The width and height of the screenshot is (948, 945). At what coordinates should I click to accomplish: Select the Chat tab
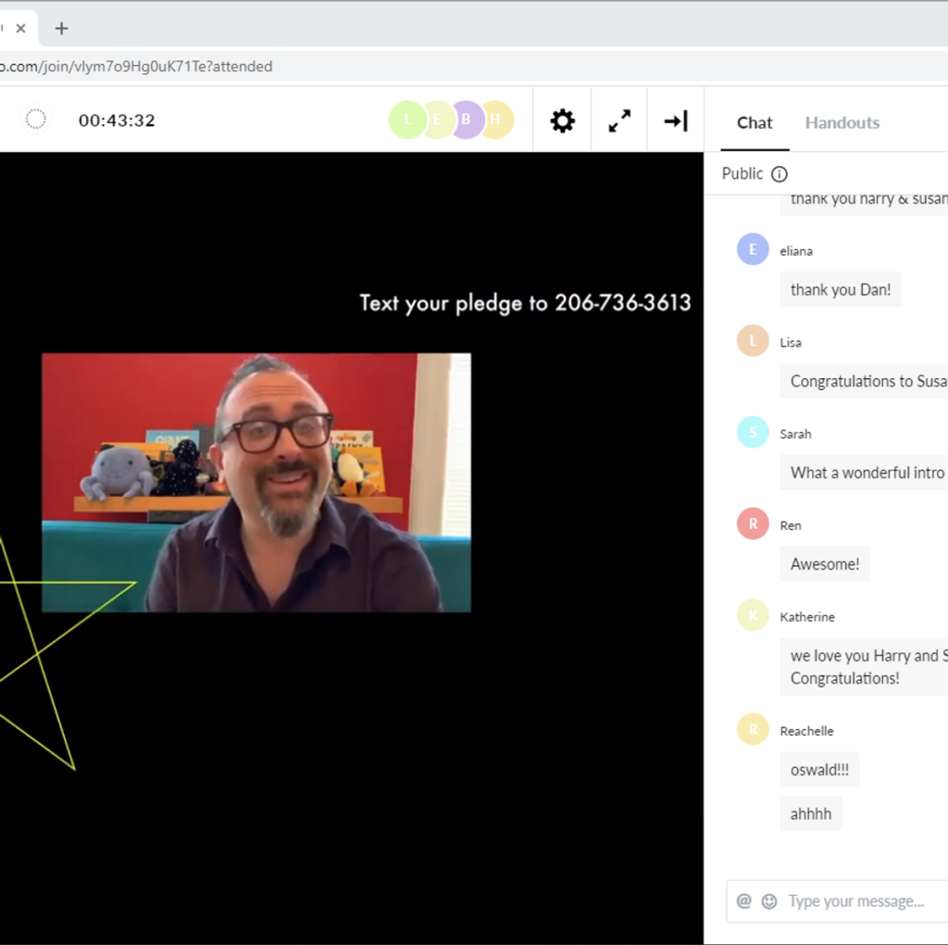click(755, 122)
